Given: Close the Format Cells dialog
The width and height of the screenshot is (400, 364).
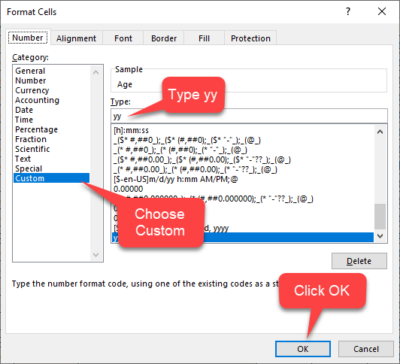Looking at the screenshot, I should point(382,11).
